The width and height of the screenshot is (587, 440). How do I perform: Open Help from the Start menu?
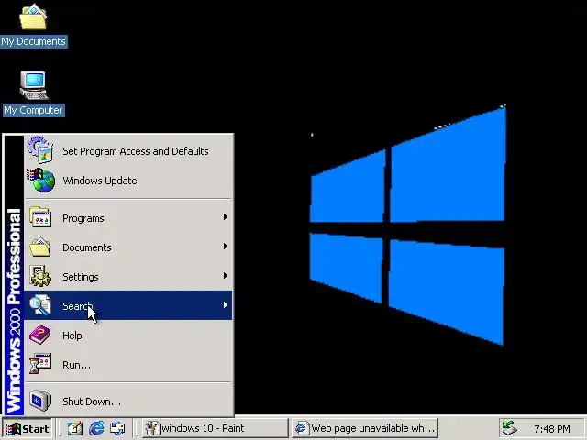[128, 335]
